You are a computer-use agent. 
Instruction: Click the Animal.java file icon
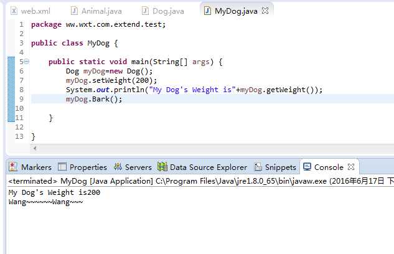[74, 11]
